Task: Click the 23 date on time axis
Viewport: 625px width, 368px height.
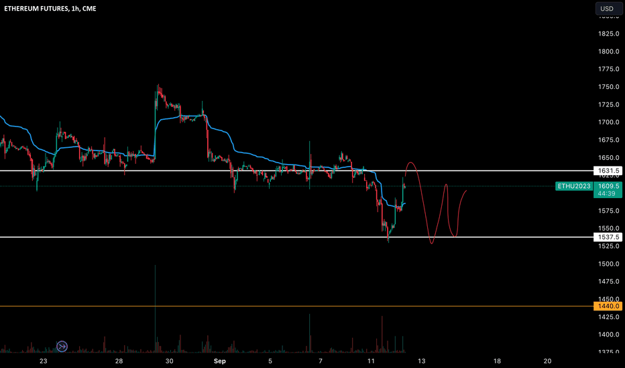Action: pos(43,361)
